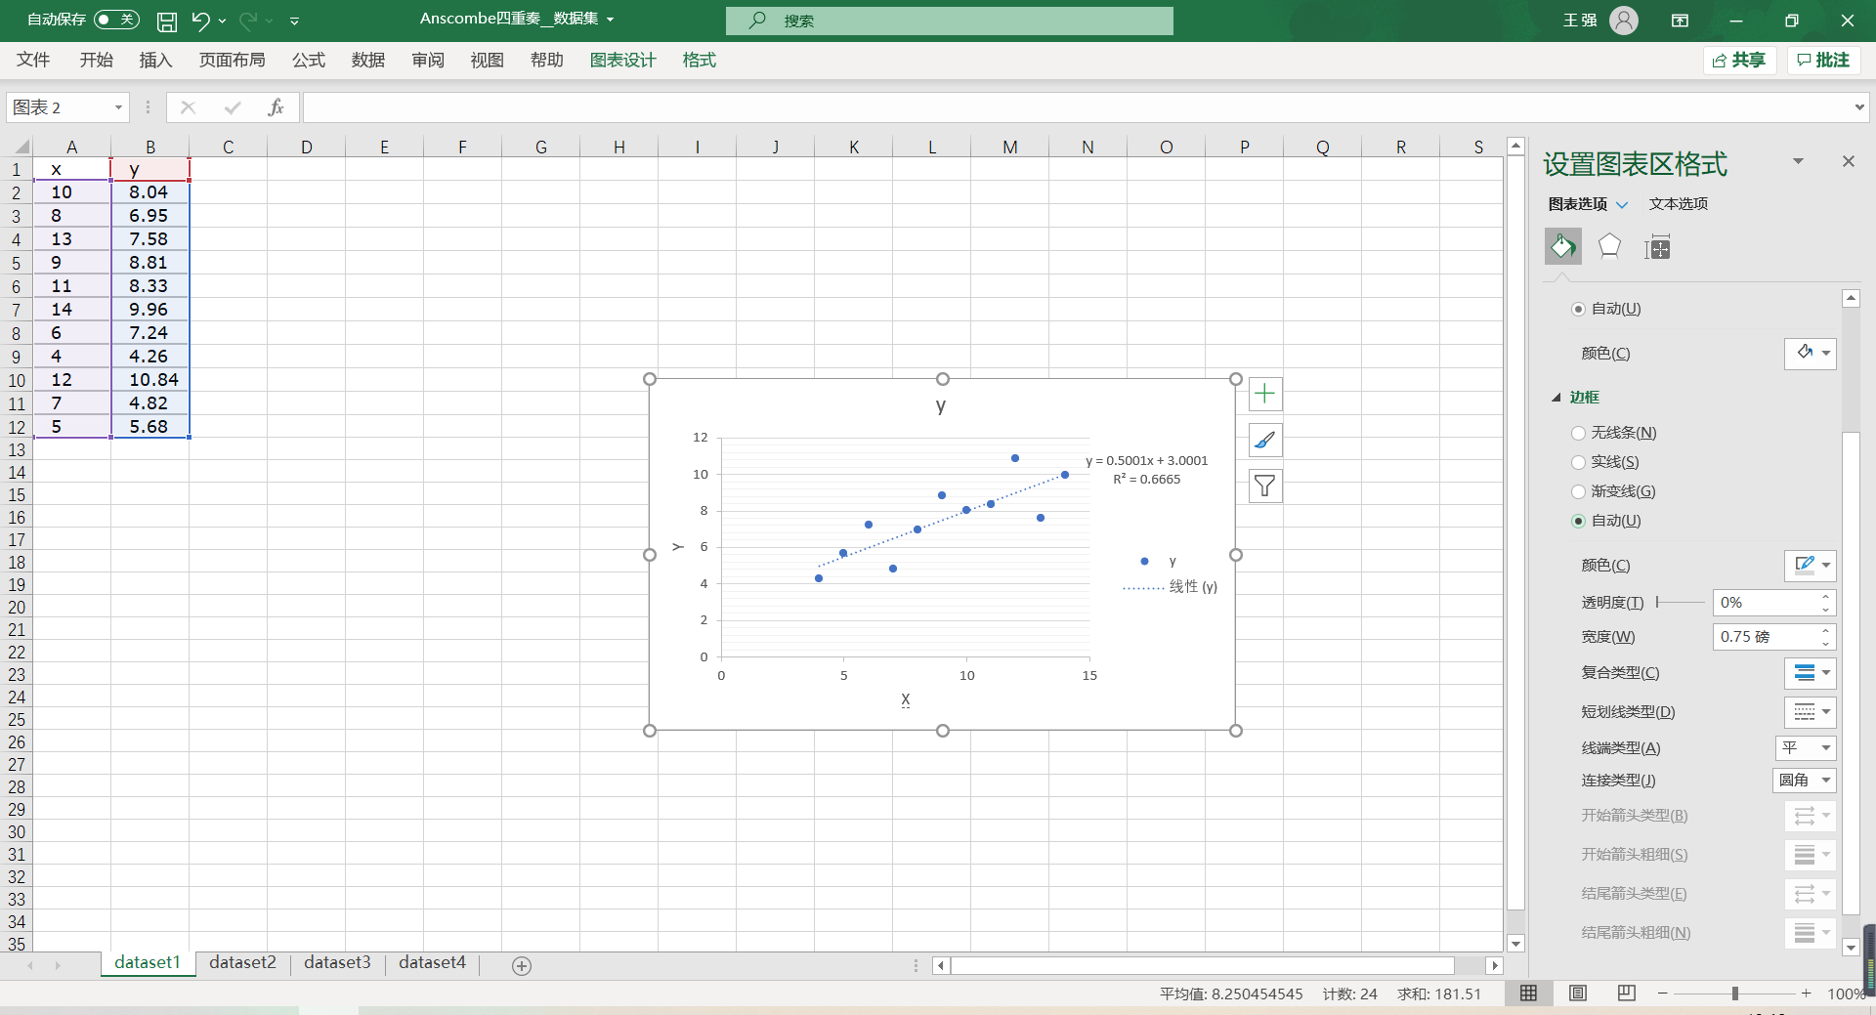Click the zoom out minus button

(1662, 994)
